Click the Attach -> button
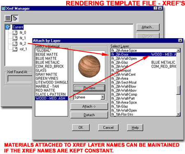 89,106
